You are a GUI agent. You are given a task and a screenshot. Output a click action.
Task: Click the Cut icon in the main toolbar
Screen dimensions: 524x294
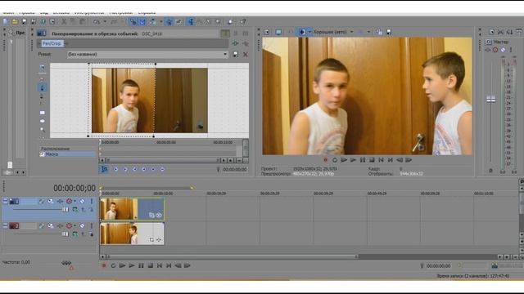(x=64, y=22)
